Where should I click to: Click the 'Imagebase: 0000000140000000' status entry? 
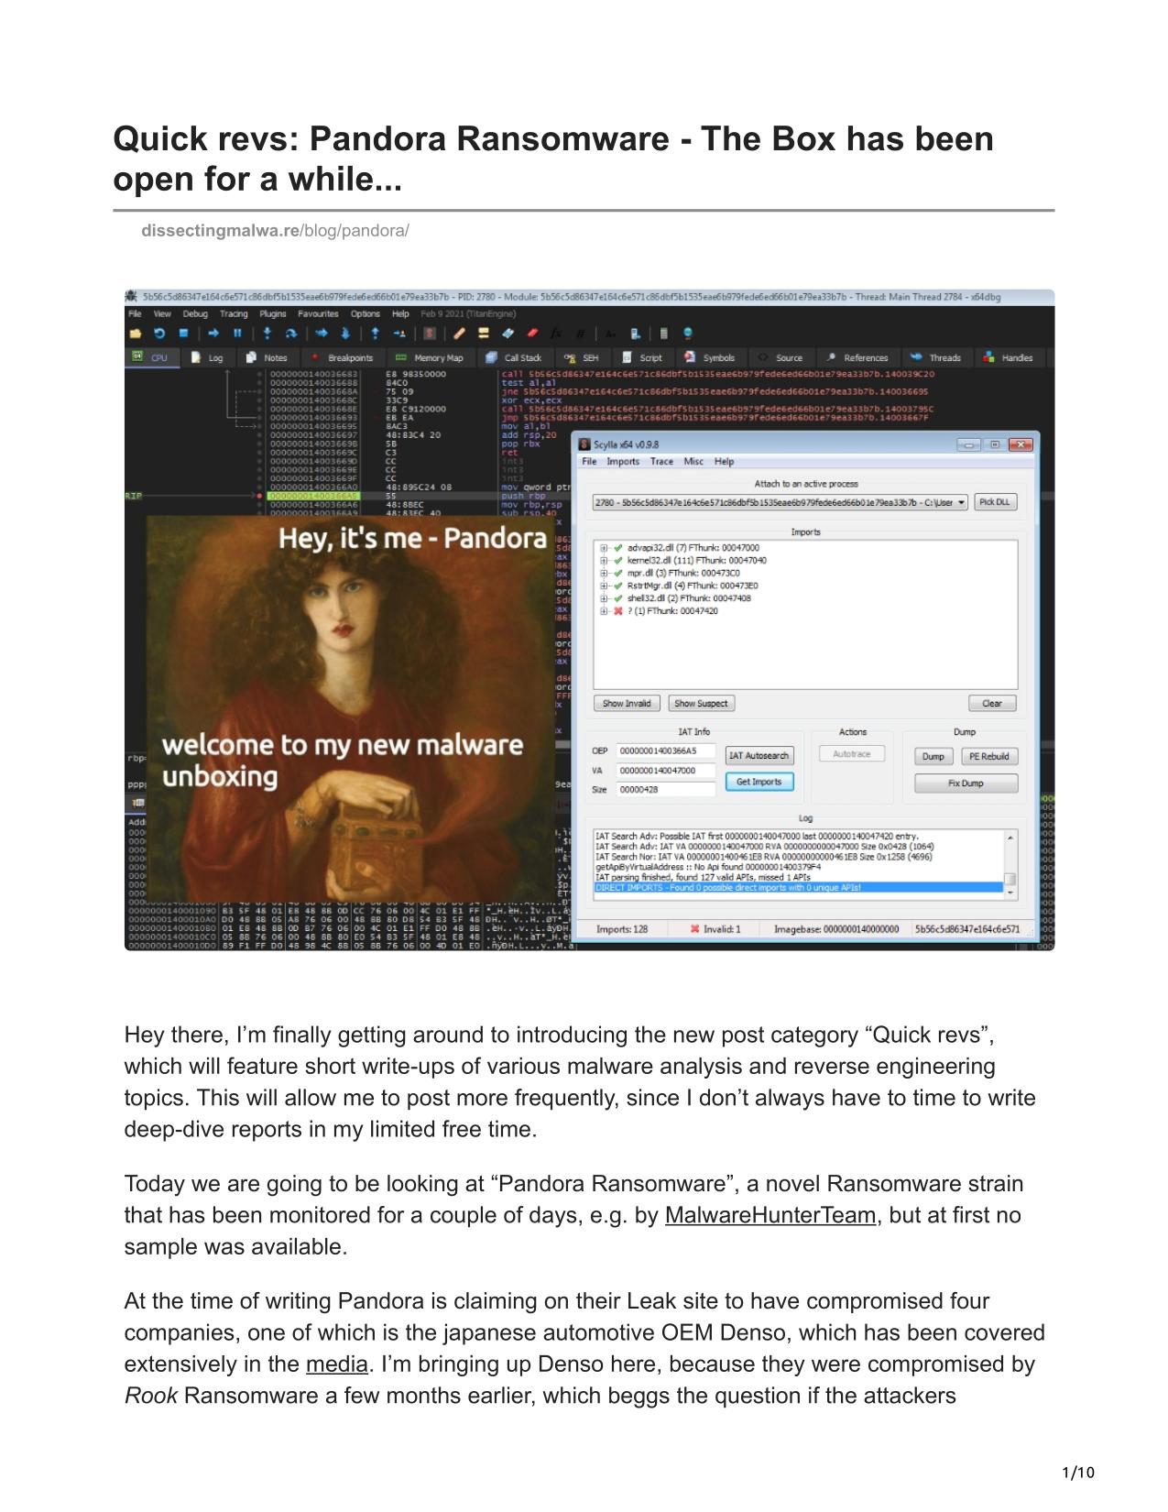[836, 929]
